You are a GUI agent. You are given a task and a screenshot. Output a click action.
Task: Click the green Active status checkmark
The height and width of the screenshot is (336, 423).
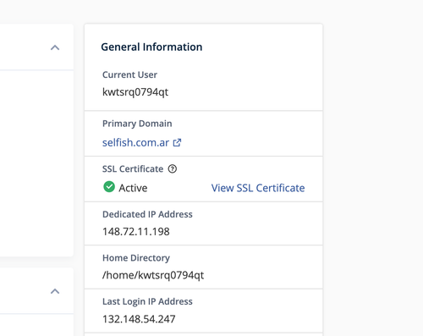coord(109,187)
